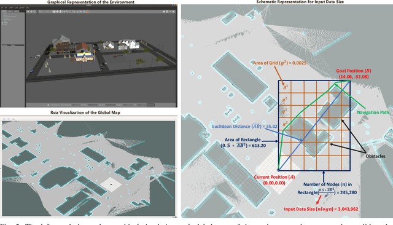Viewport: 393px width, 225px height.
Task: Expand the Models tree node
Action: click(x=2, y=23)
